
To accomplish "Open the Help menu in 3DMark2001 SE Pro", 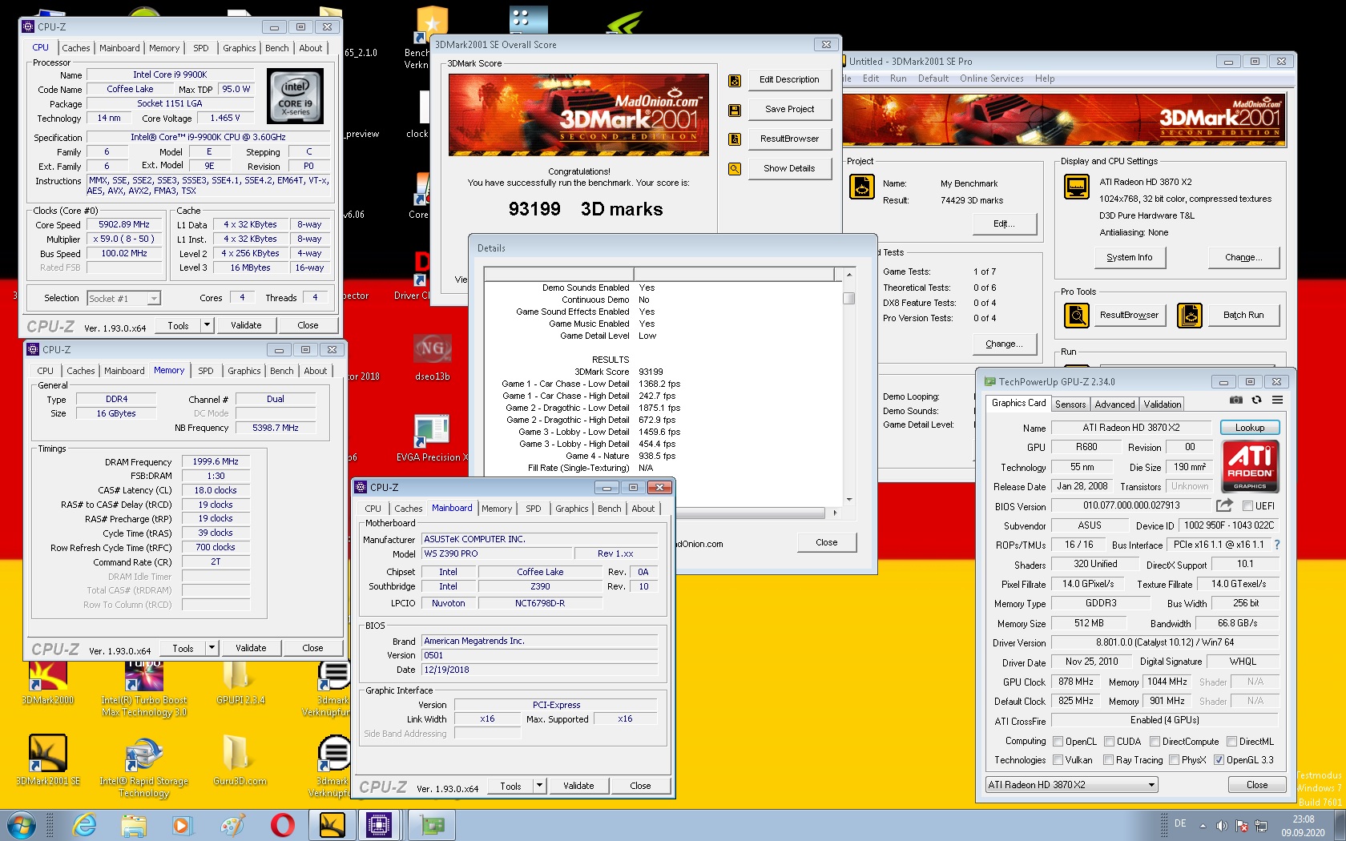I will click(1044, 78).
